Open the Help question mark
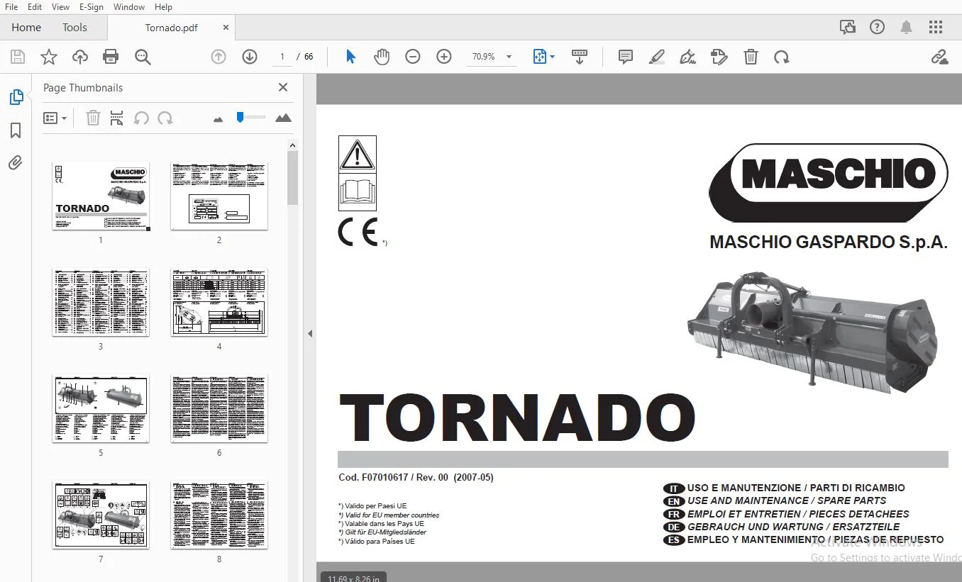 point(878,28)
